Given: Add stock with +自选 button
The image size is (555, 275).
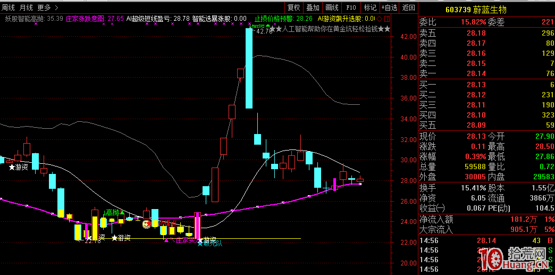Looking at the screenshot, I should [389, 7].
